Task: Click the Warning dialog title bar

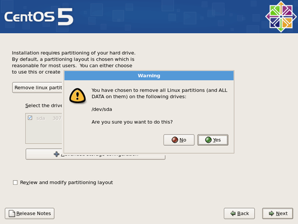Action: pos(149,76)
